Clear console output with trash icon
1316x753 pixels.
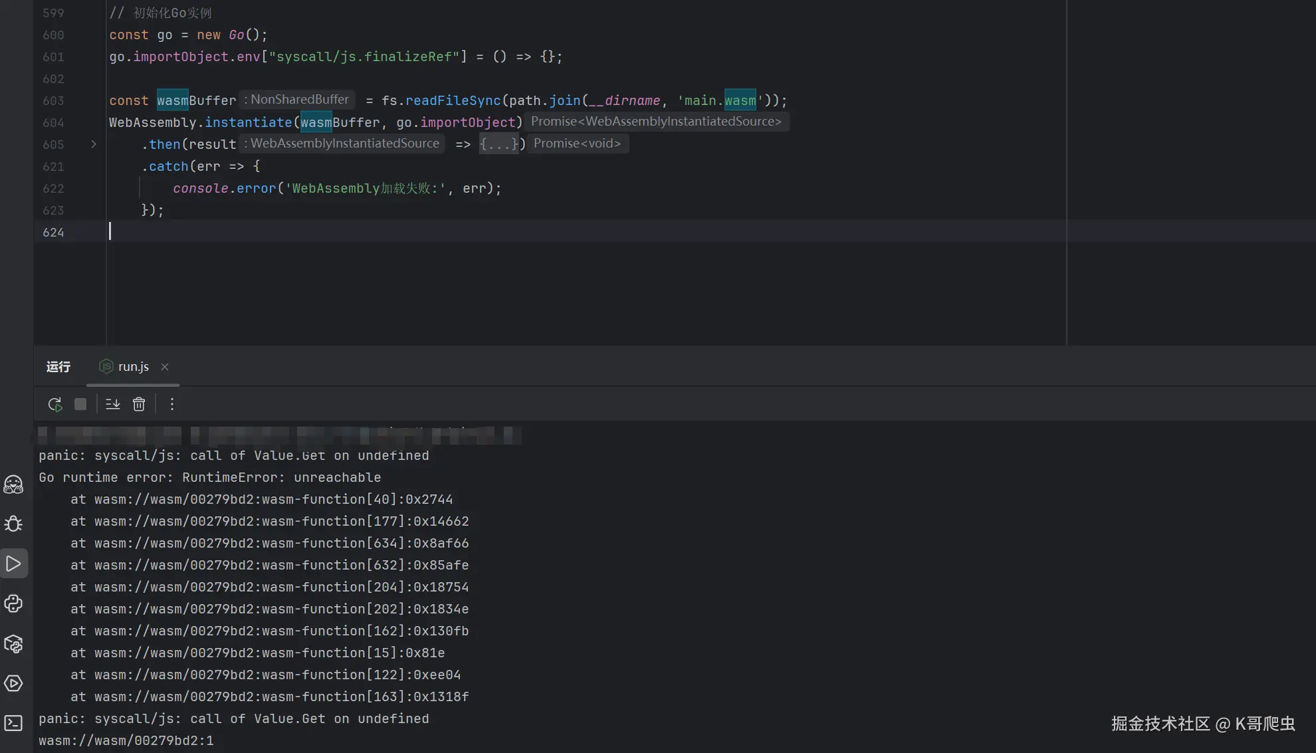[139, 404]
